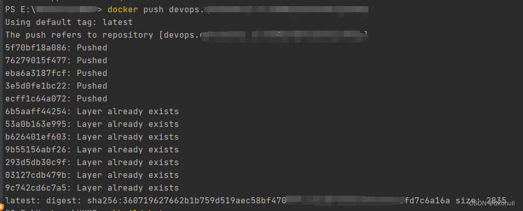Select layer ID 3e5d0fe1bc22
This screenshot has width=523, height=211.
pyautogui.click(x=36, y=86)
